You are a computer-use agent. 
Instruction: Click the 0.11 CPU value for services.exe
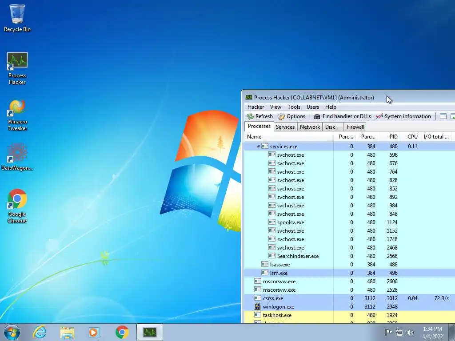412,147
